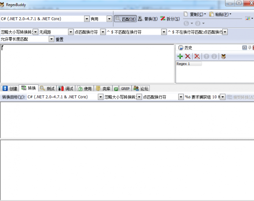Screen dimensions: 254x201
Task: Open the 无间距 spacing dropdown
Action: pos(71,32)
